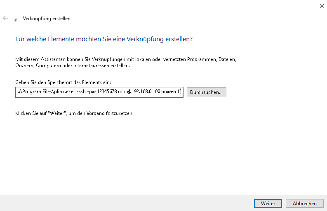Click the description paragraph starting "Mit diesem Assistenten"
This screenshot has height=211, width=327.
125,63
